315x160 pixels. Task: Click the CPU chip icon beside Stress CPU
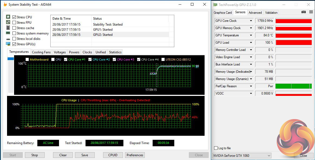8,17
